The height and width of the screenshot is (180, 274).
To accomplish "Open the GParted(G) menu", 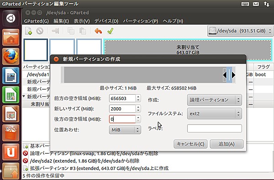I will point(37,21).
